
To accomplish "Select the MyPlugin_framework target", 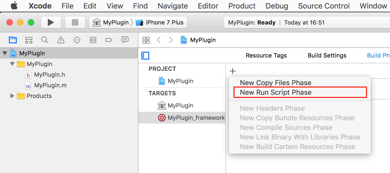I will [x=196, y=118].
